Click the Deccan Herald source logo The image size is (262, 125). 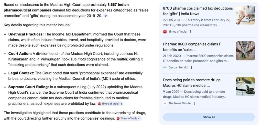point(165,68)
